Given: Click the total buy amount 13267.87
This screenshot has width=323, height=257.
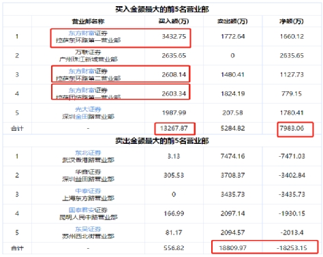Looking at the screenshot, I should click(x=174, y=128).
